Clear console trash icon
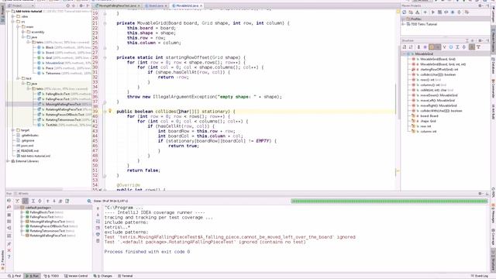Image resolution: width=496 pixels, height=279 pixels. (98, 241)
